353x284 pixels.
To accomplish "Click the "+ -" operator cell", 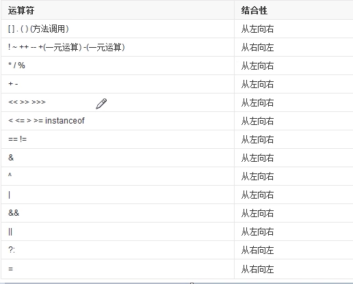I will click(x=118, y=84).
